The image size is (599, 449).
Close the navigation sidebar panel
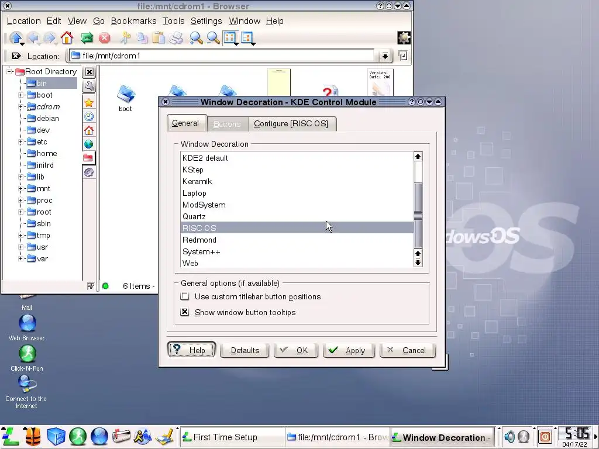point(89,72)
